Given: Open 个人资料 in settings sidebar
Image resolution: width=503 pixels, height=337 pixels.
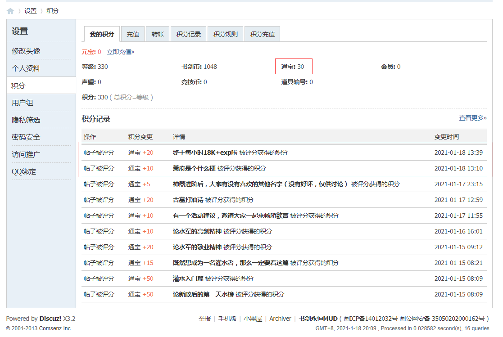Looking at the screenshot, I should [x=26, y=68].
